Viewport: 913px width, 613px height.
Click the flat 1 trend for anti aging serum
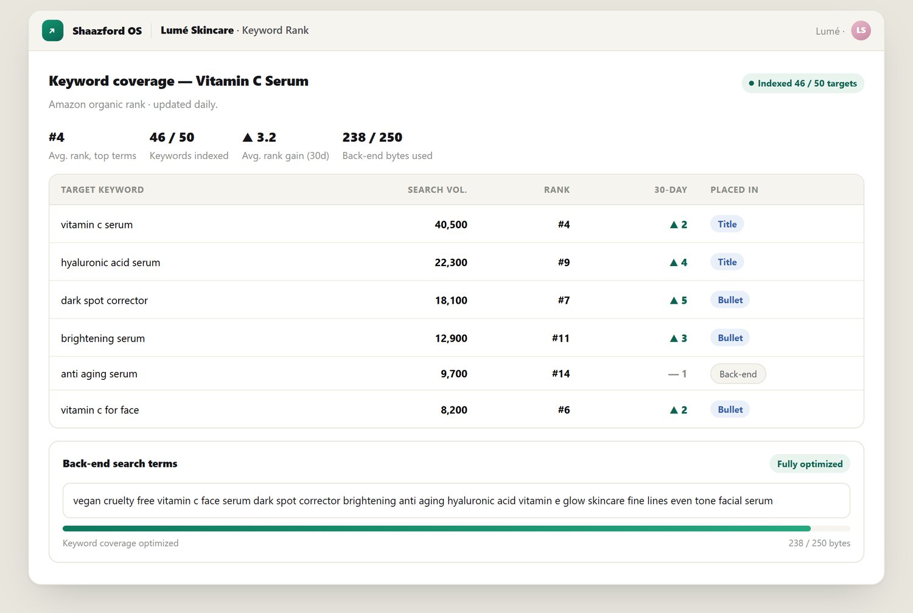click(677, 374)
